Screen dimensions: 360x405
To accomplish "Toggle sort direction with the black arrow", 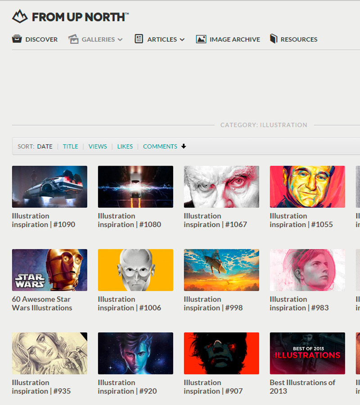I will 184,146.
